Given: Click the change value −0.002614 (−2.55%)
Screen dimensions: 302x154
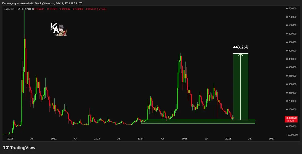Looking at the screenshot, I should [96, 9].
